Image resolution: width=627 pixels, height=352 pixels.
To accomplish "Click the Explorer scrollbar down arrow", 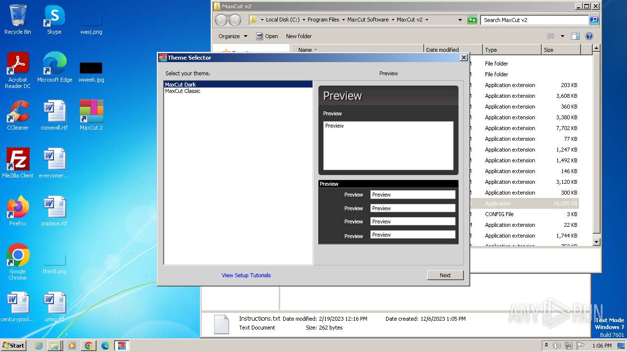I will pyautogui.click(x=596, y=242).
